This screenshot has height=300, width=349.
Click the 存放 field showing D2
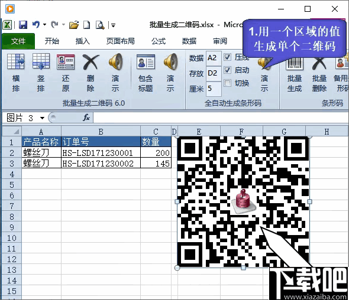214,73
